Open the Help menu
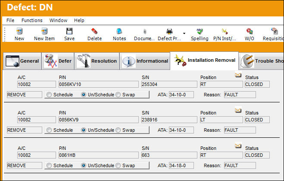The image size is (284, 181). click(79, 20)
